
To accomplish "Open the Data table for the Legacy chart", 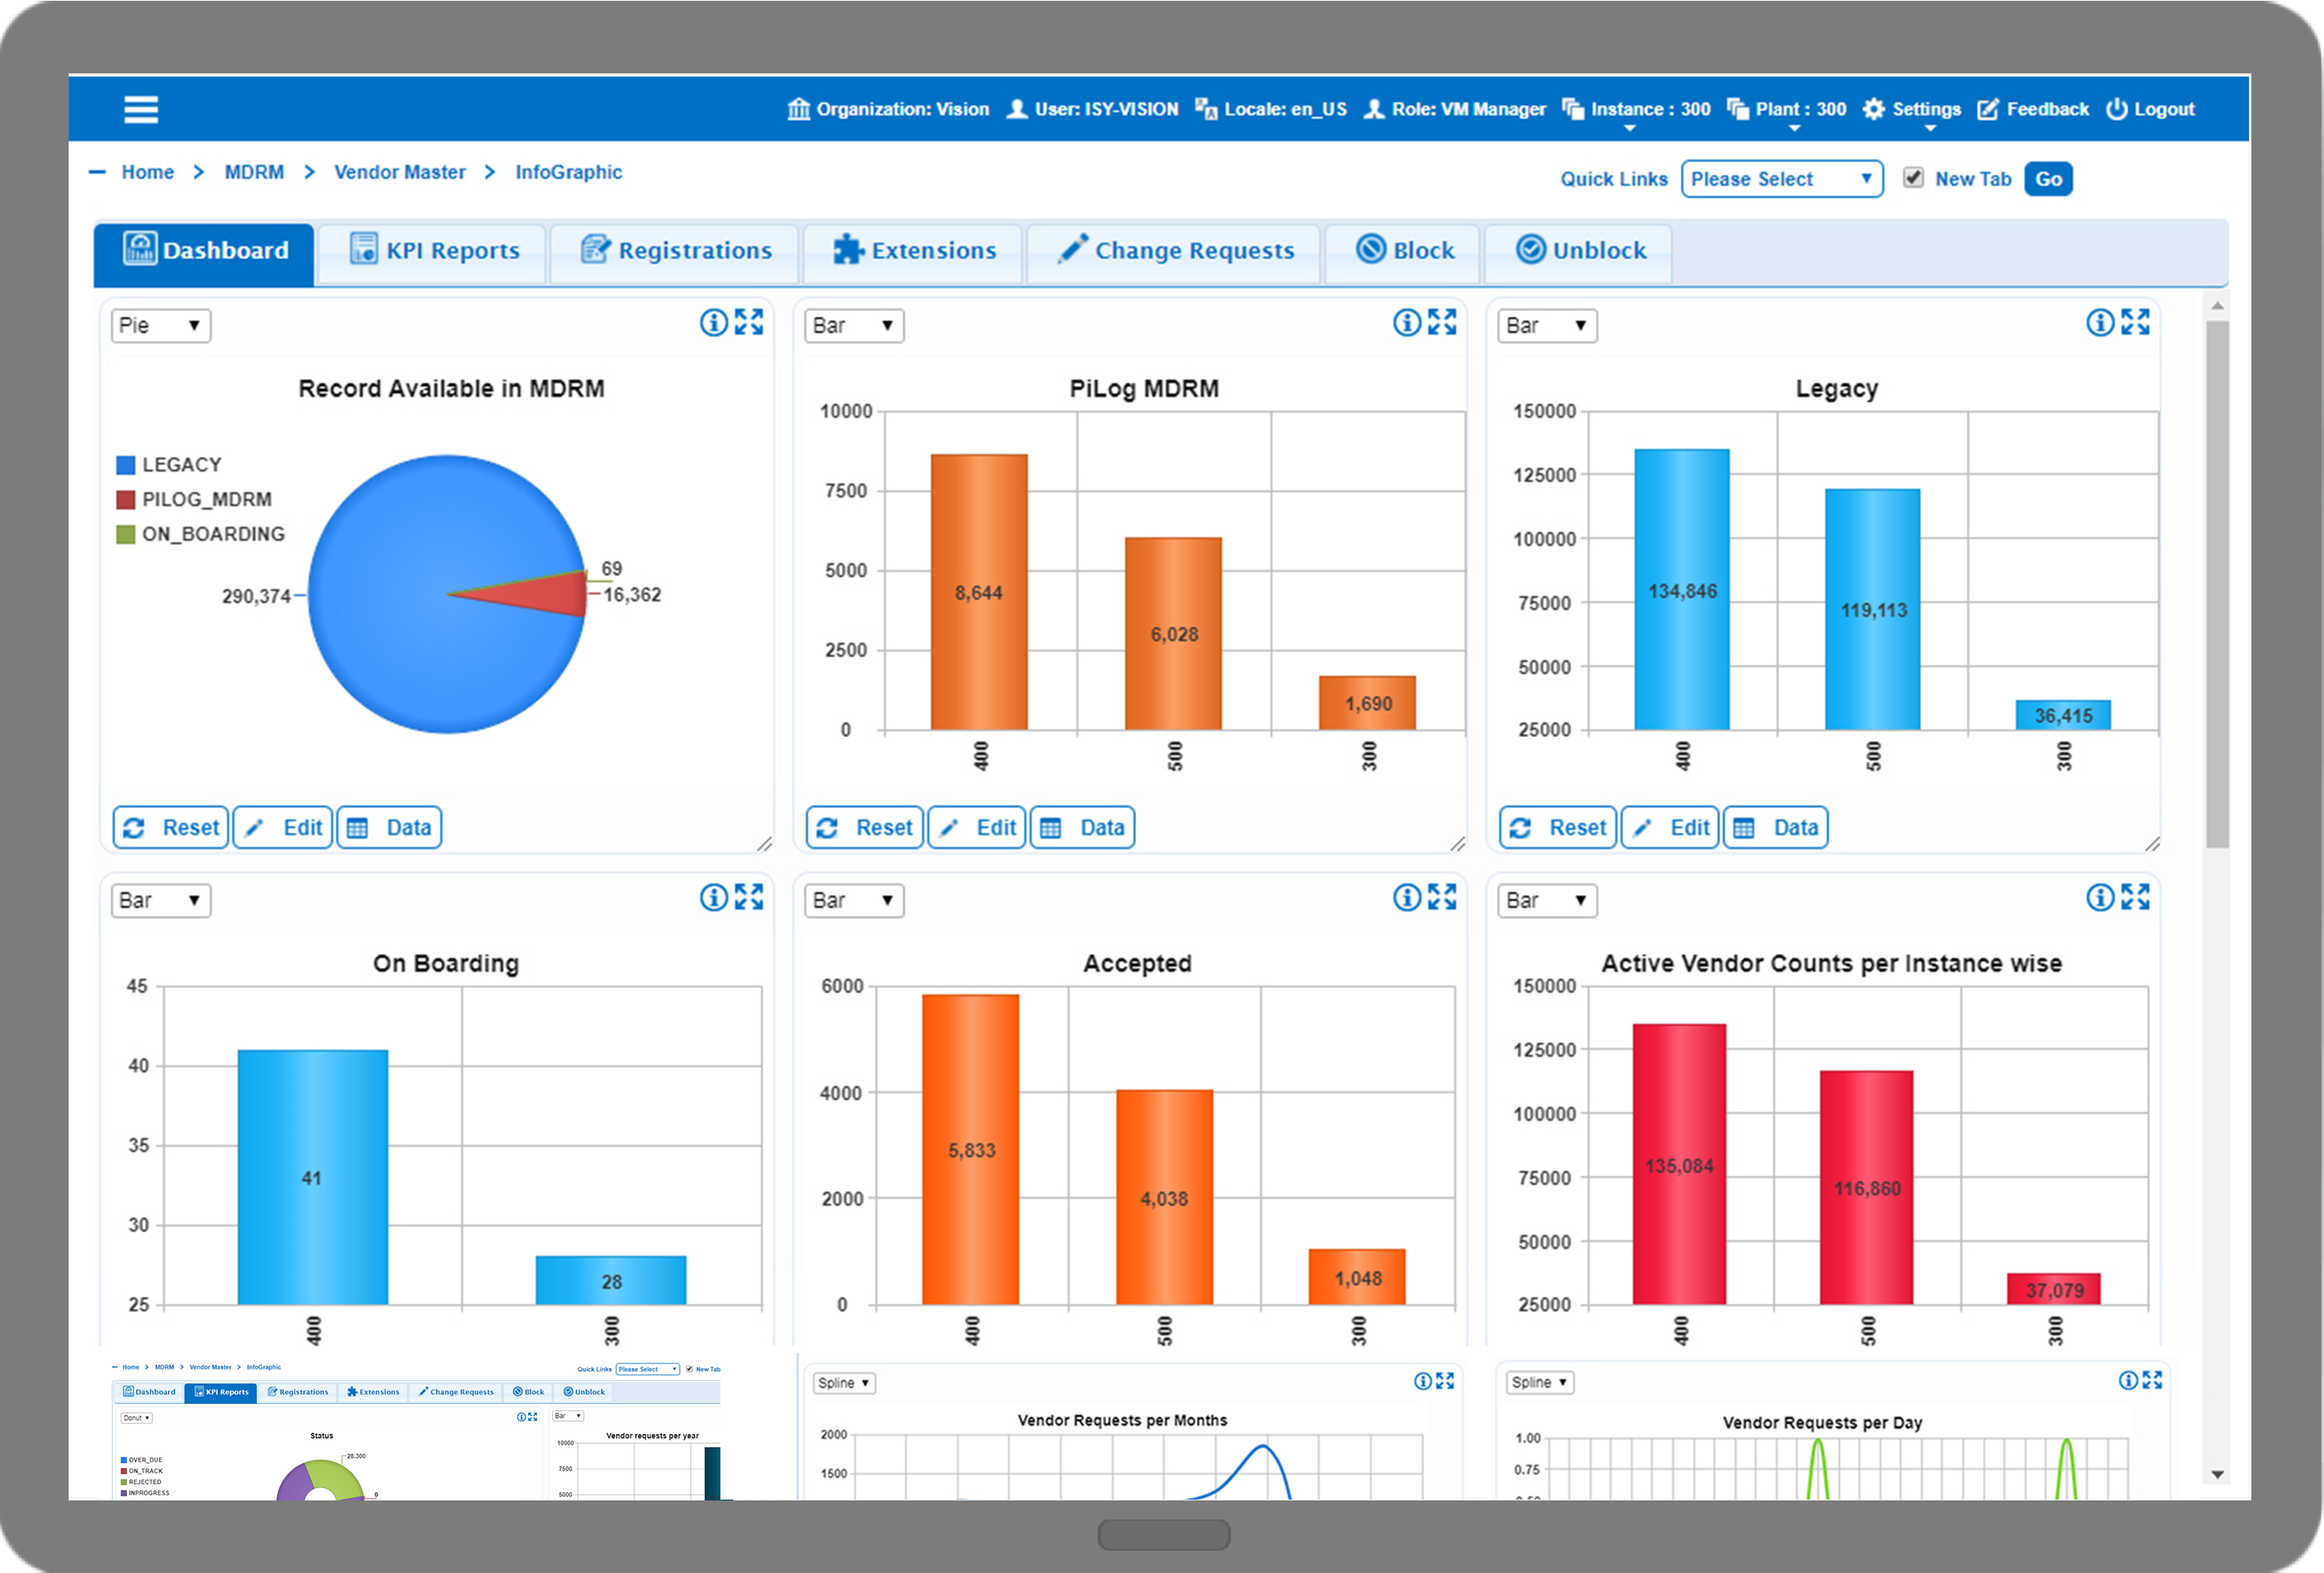I will 1775,827.
